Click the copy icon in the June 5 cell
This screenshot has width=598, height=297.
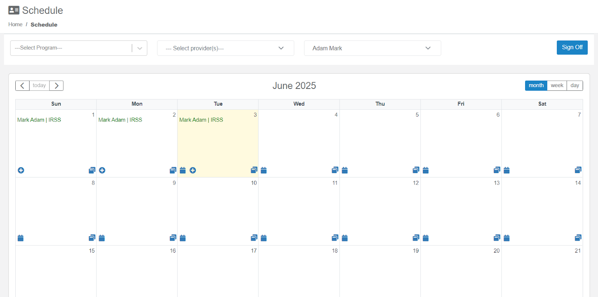coord(416,170)
